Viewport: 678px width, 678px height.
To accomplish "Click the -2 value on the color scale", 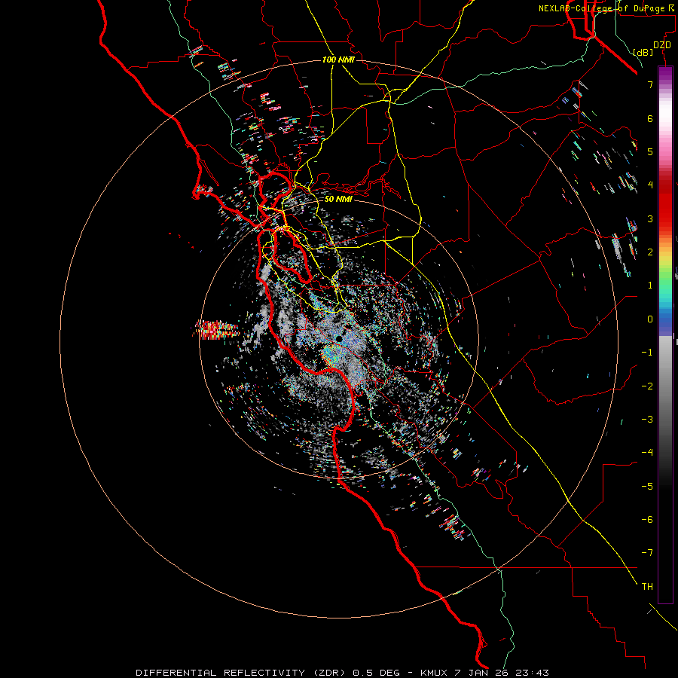I will tap(647, 386).
